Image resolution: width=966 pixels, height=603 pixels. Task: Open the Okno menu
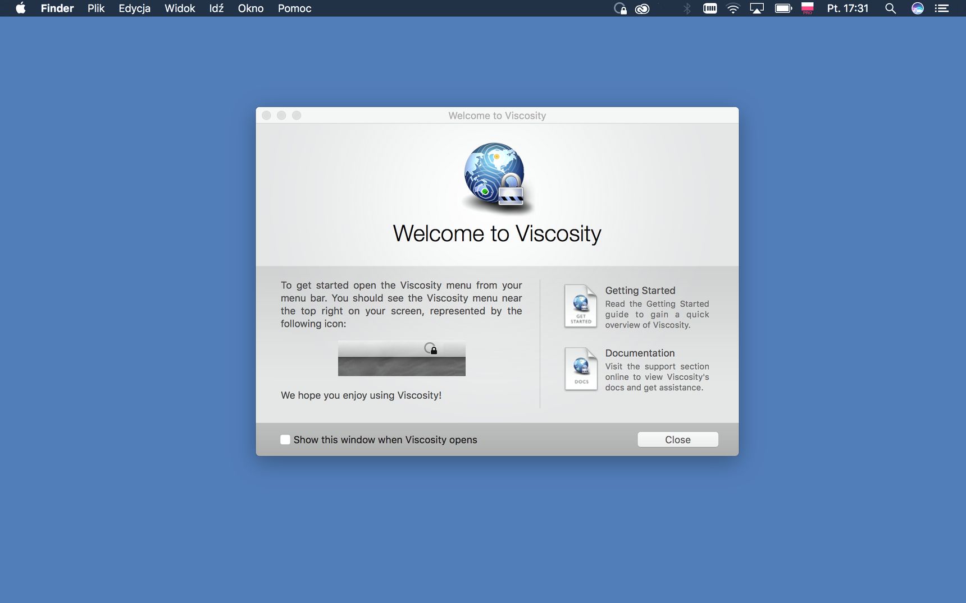point(250,8)
